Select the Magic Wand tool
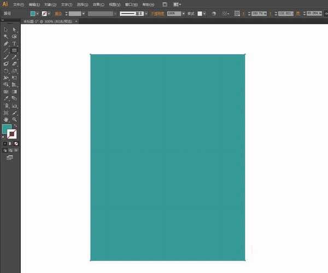Screen dimensions: 328x273 [6, 37]
